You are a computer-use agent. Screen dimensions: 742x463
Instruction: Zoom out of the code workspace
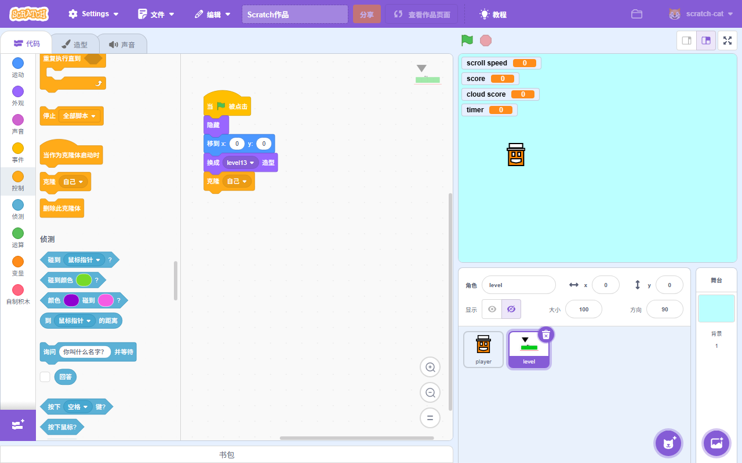(430, 392)
